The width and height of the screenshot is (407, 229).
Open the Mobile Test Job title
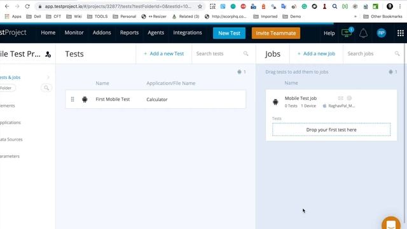tap(301, 98)
